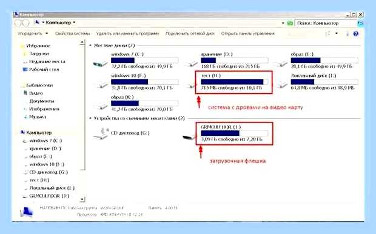
Task: Select windows 10 (F:) in navigation tree
Action: [47, 164]
